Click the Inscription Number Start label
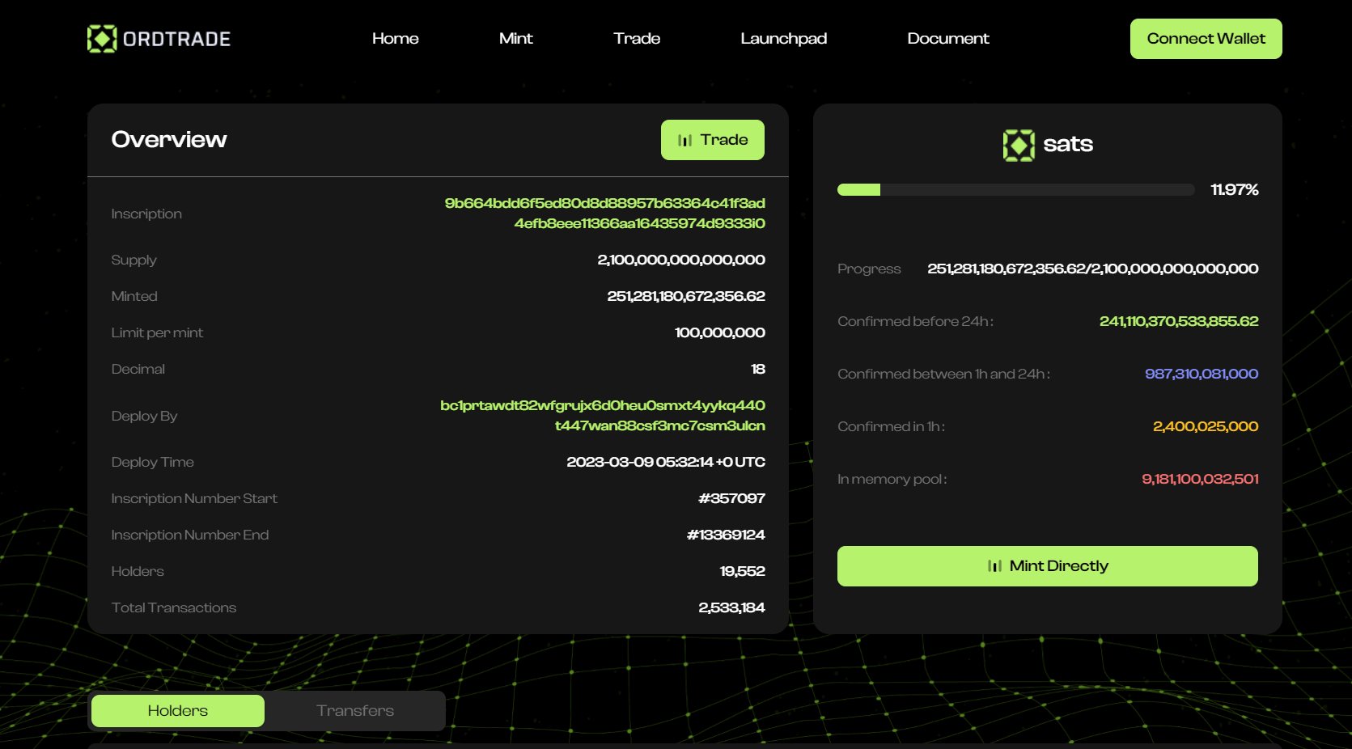 tap(194, 498)
